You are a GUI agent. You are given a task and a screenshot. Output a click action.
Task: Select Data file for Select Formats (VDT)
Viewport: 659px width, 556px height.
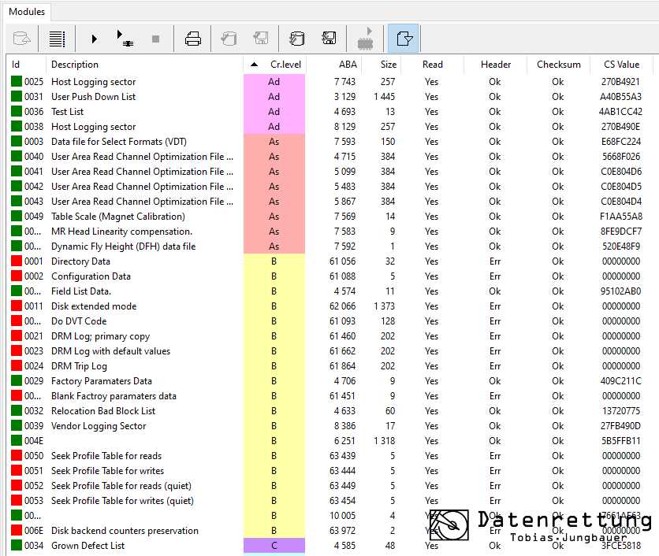pos(330,142)
